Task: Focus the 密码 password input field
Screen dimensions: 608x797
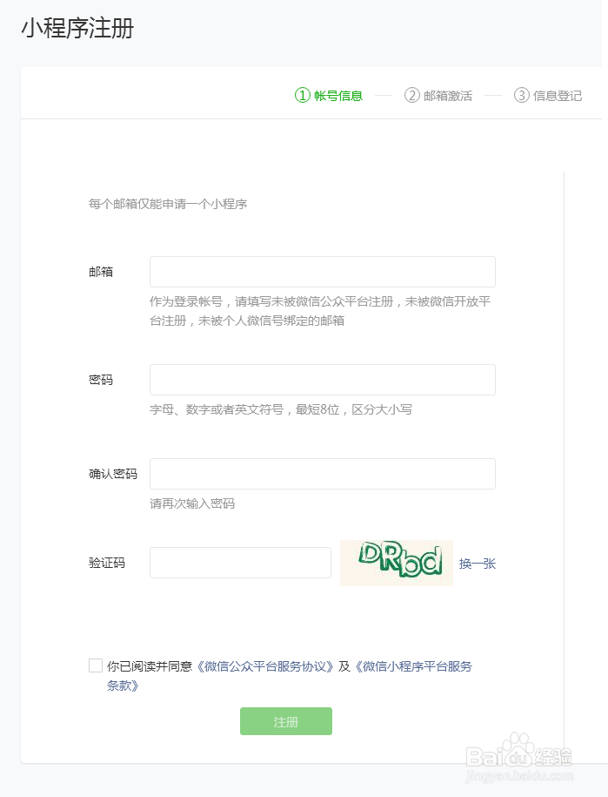Action: [x=323, y=380]
